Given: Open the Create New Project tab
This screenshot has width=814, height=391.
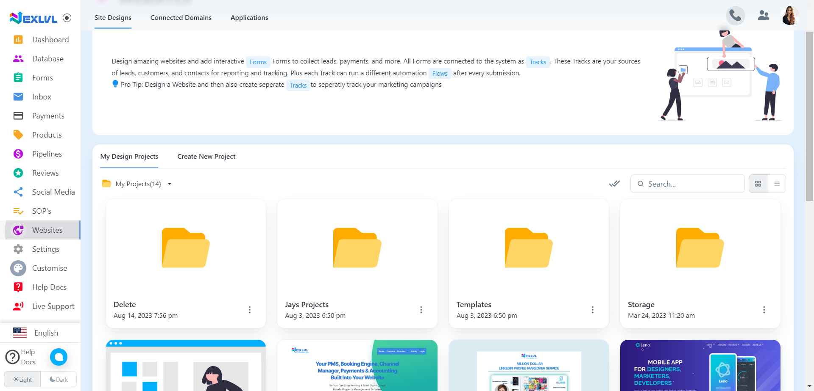Looking at the screenshot, I should click(206, 156).
